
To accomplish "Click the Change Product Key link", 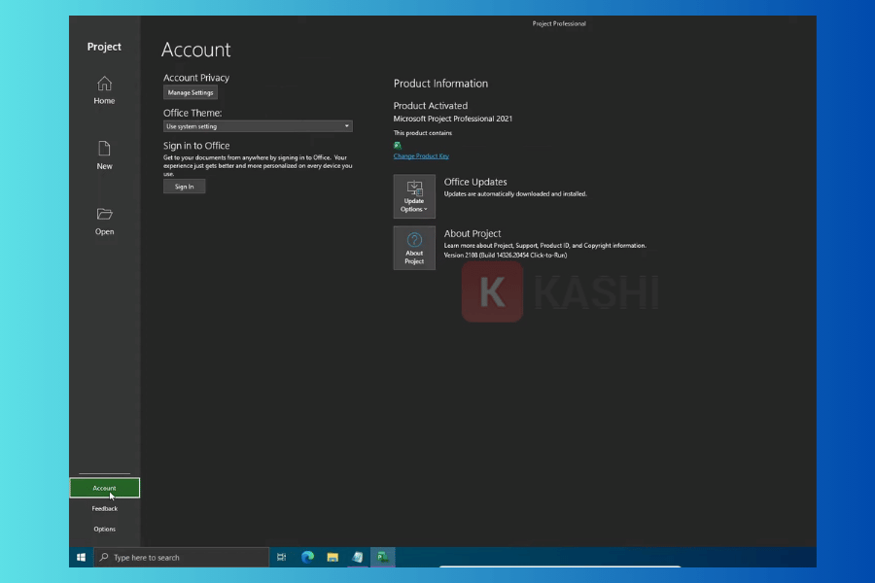I will (421, 155).
